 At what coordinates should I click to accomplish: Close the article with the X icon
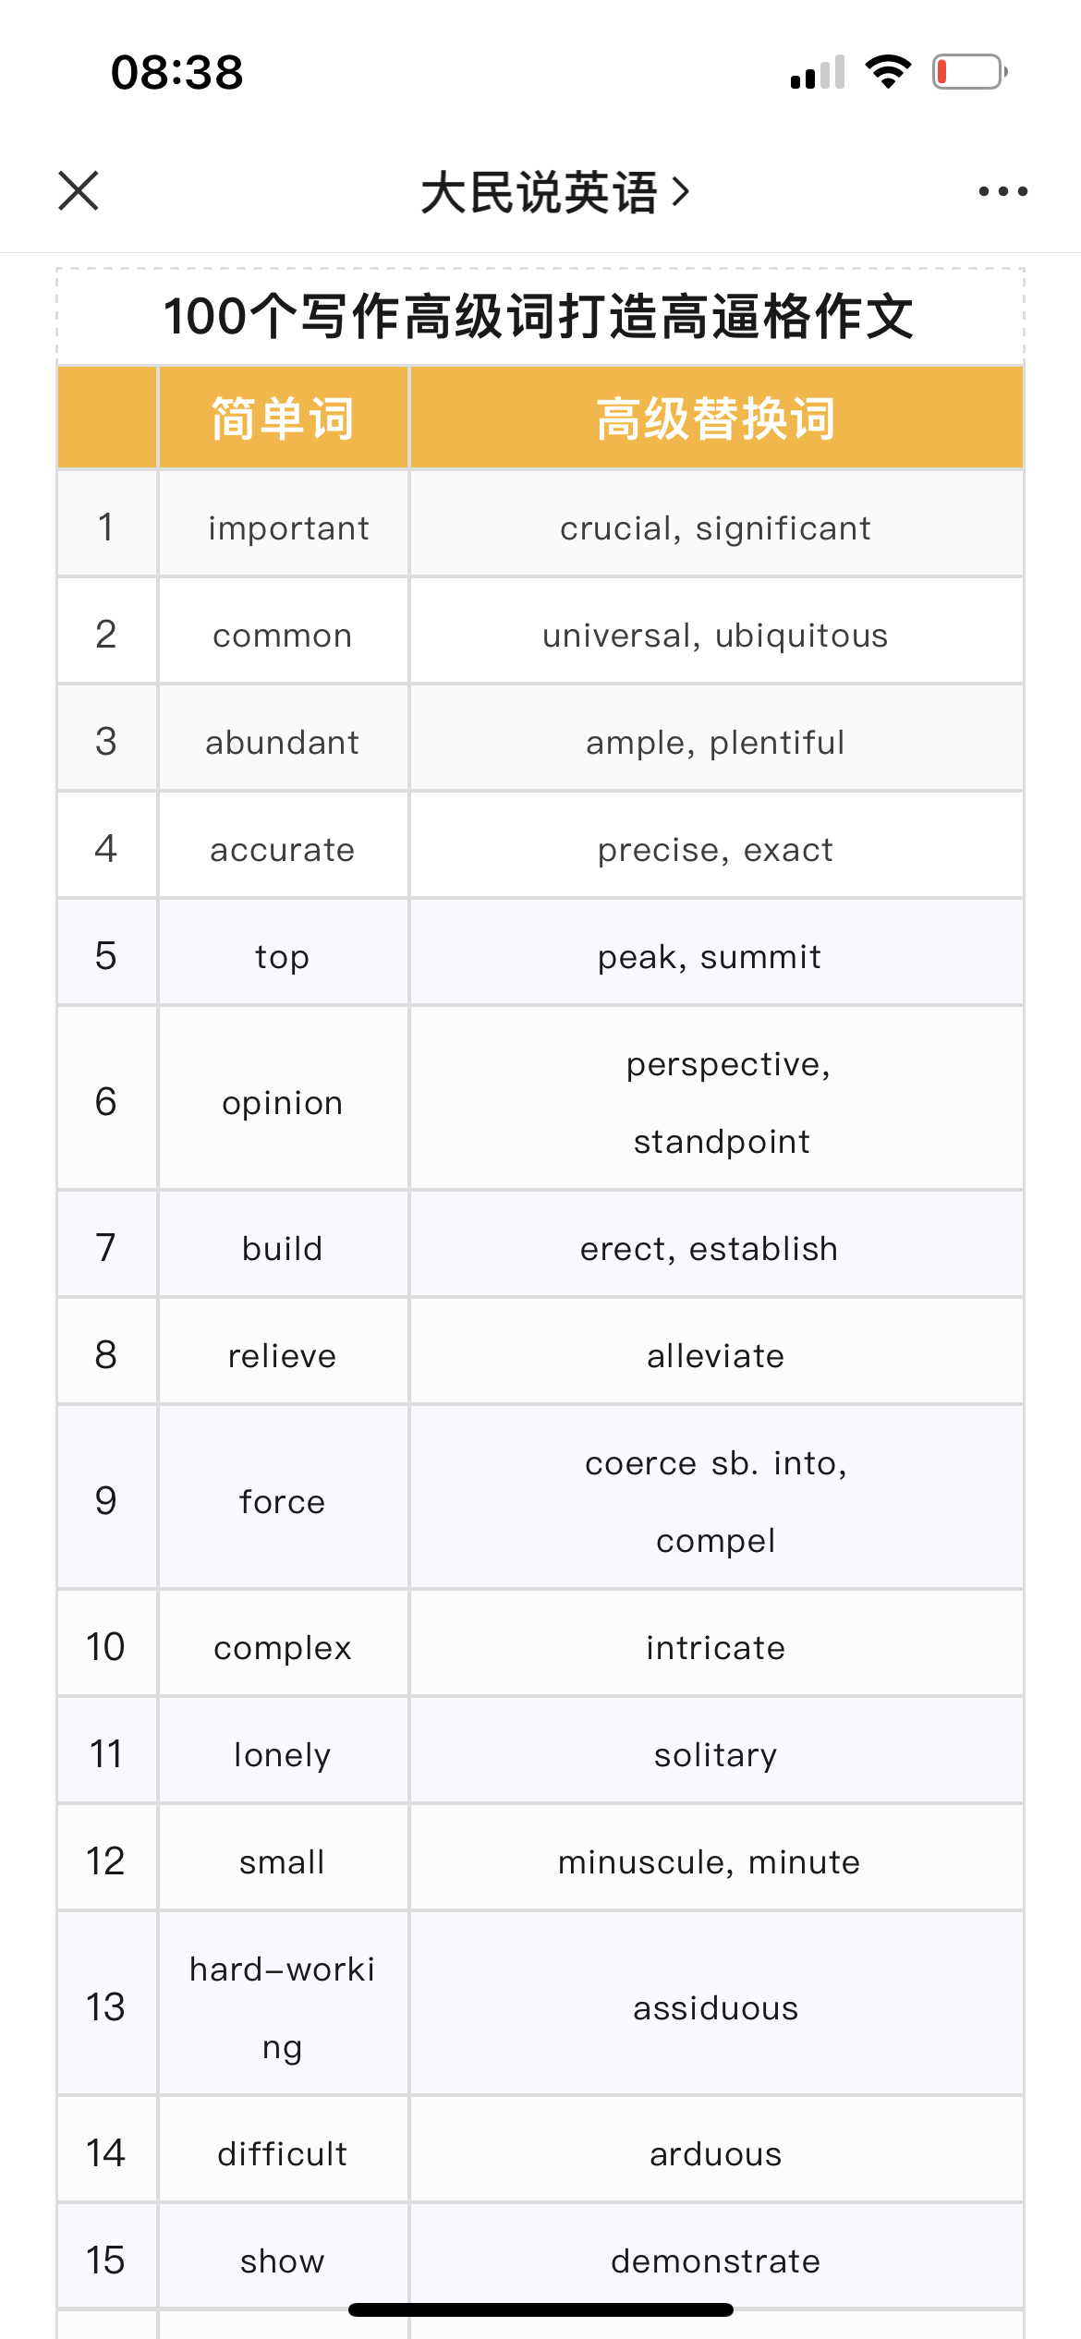pos(79,191)
